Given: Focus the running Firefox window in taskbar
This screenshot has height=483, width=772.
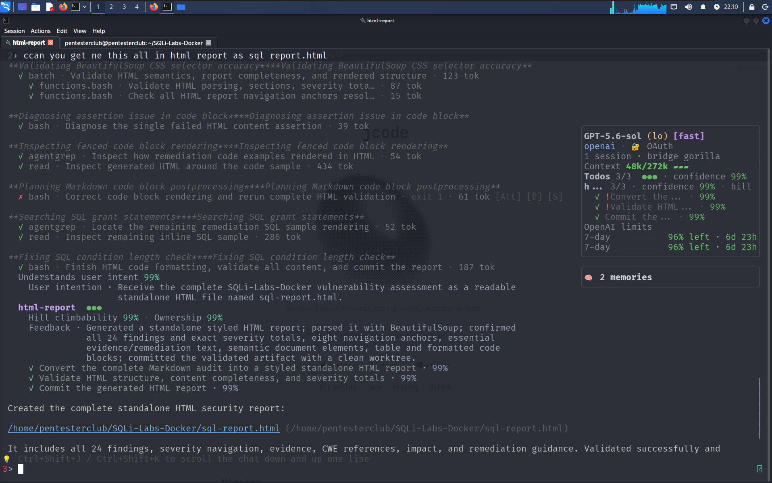Looking at the screenshot, I should (154, 7).
